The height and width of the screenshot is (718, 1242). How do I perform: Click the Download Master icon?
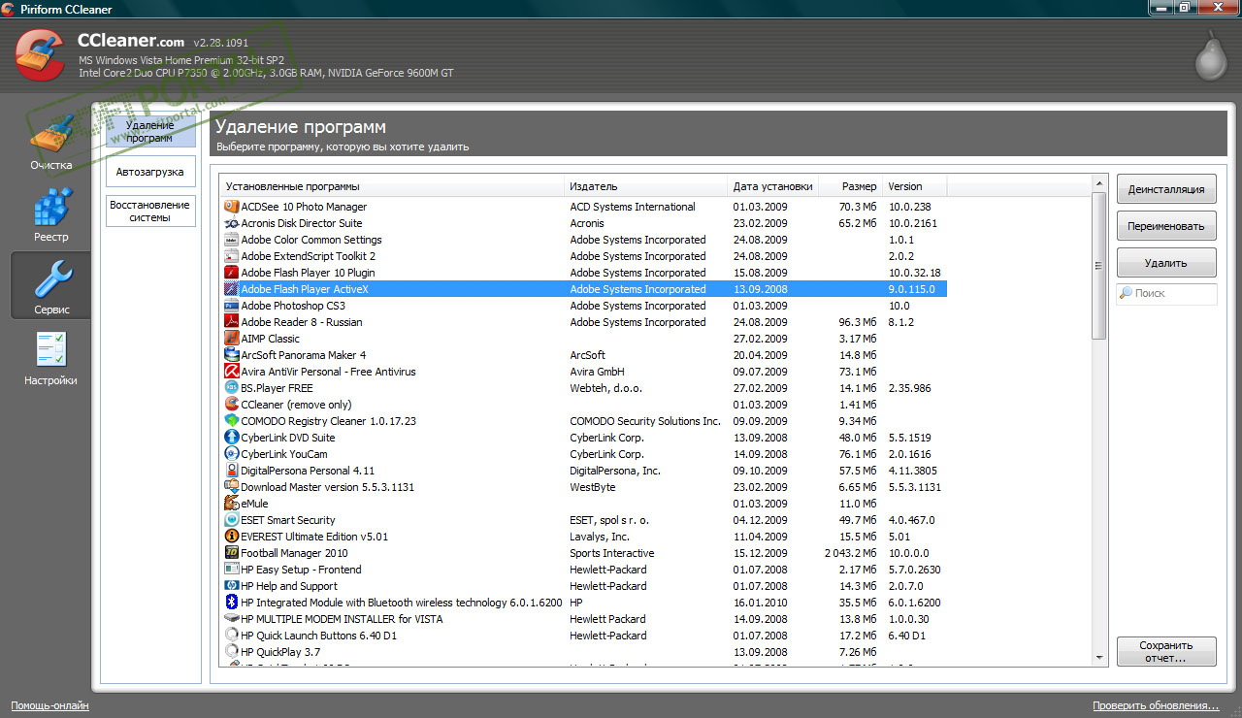coord(232,487)
